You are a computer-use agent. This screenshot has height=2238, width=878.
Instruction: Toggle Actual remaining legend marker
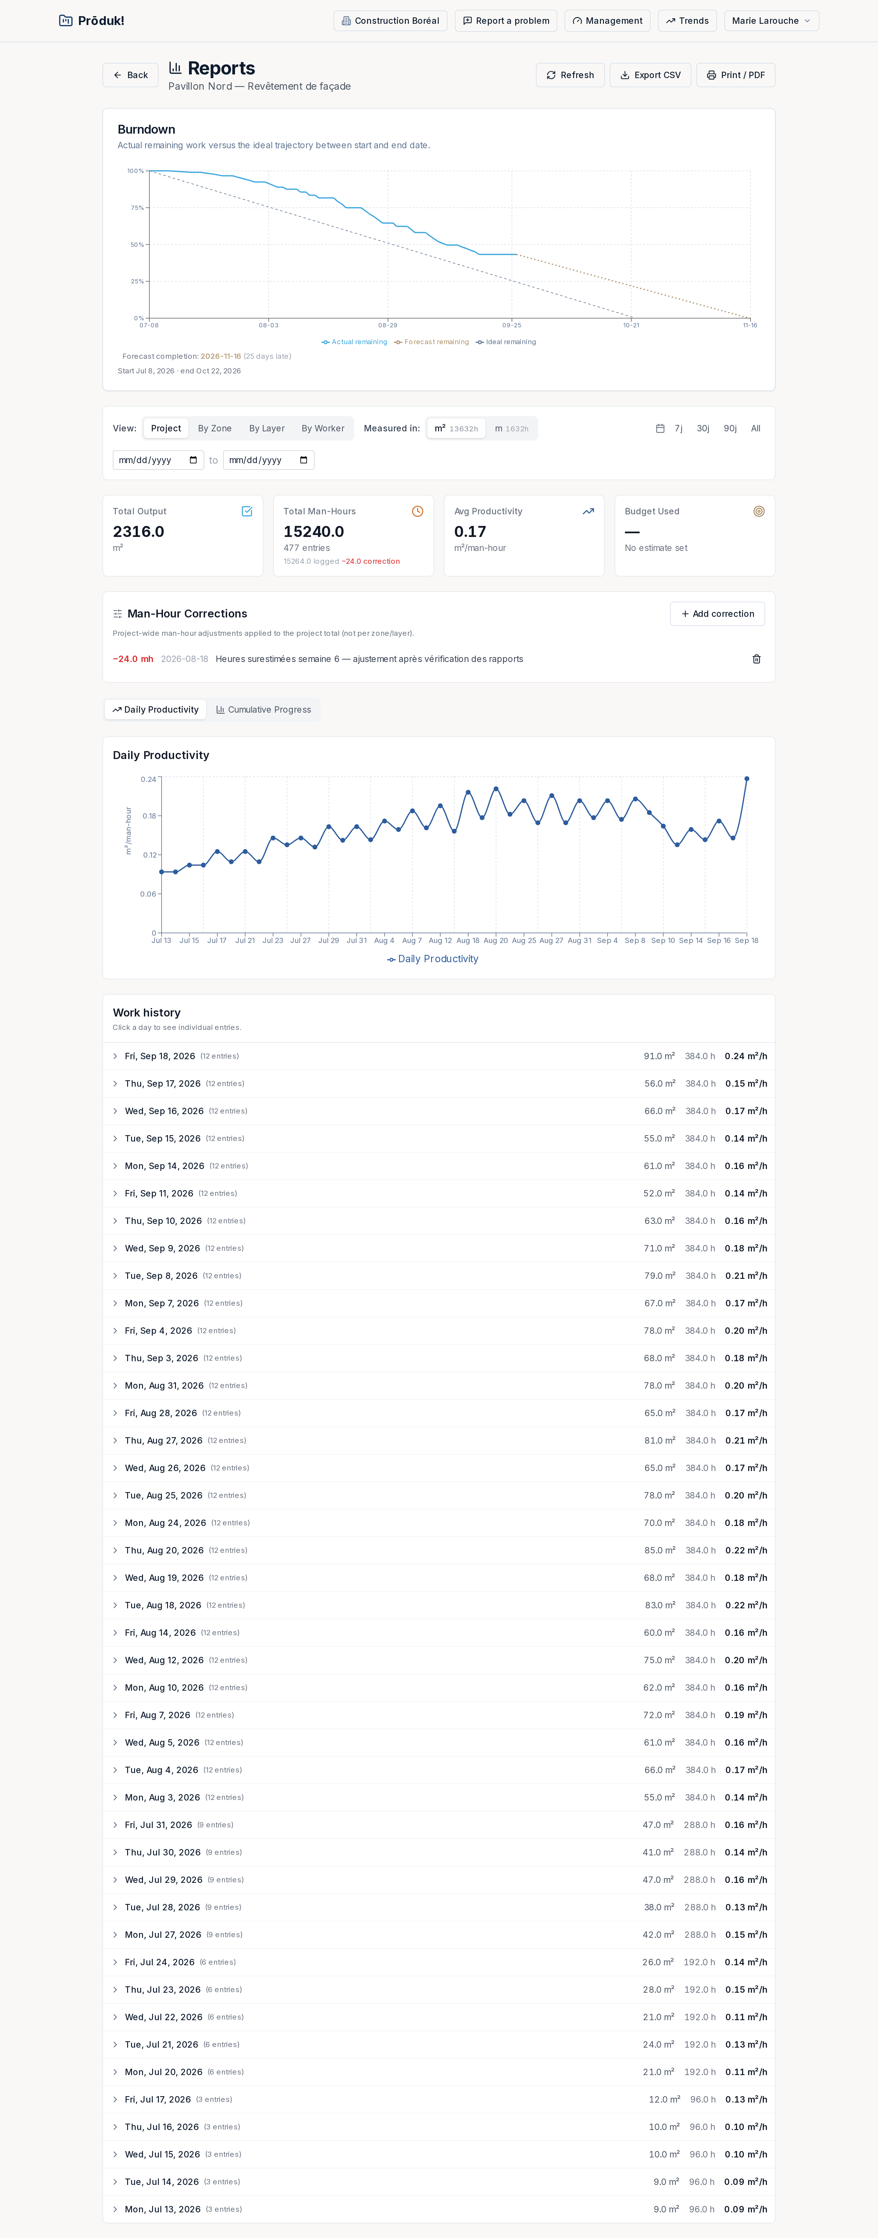coord(326,342)
